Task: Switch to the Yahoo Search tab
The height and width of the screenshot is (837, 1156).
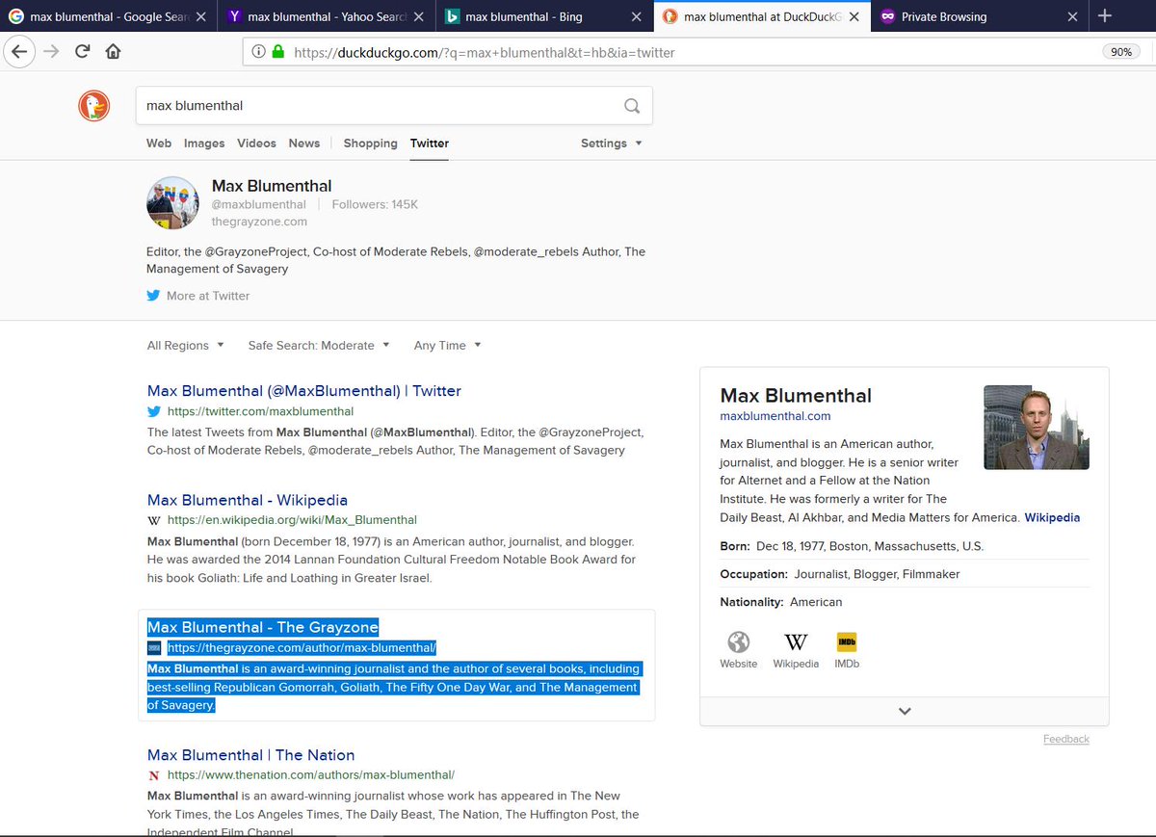Action: point(328,16)
